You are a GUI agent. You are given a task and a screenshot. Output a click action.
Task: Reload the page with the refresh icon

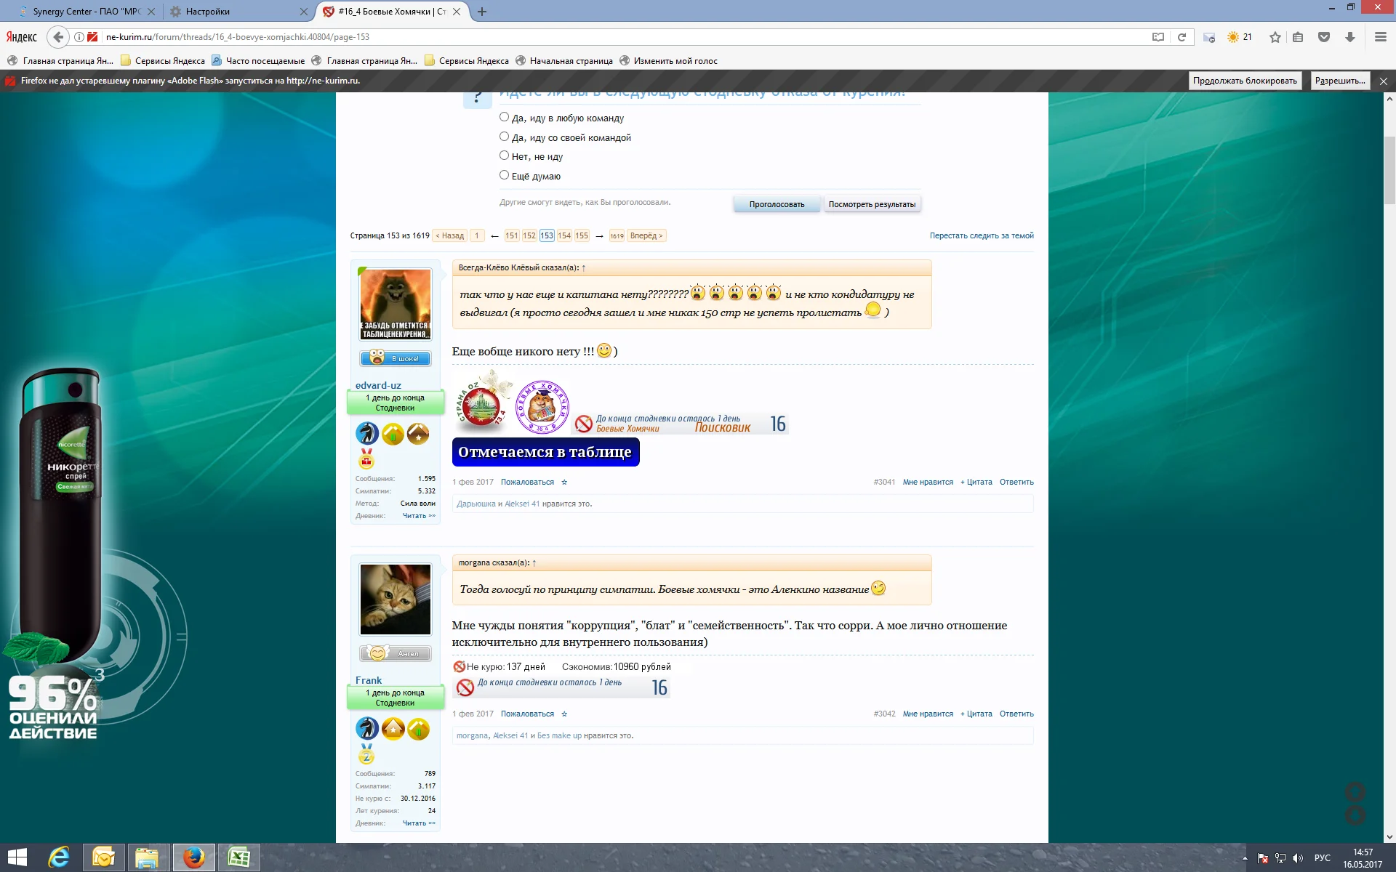click(x=1182, y=37)
